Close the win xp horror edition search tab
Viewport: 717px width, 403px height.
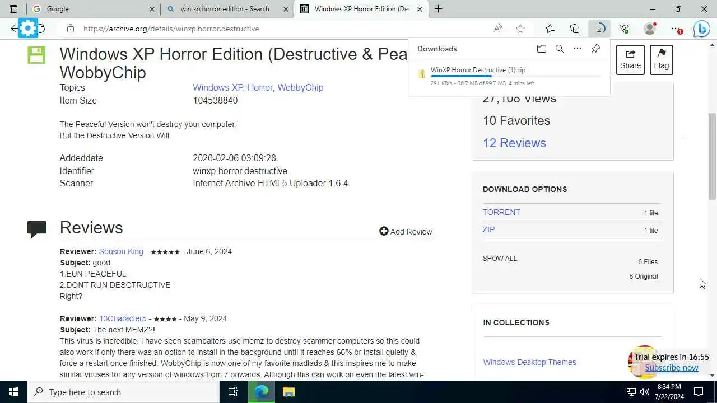[286, 9]
